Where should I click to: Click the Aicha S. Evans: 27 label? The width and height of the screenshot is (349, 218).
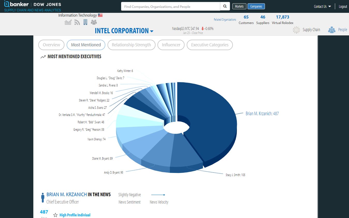98,108
